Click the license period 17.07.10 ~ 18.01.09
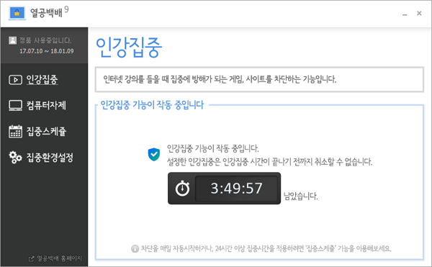Viewport: 432px width, 267px height. pos(47,51)
